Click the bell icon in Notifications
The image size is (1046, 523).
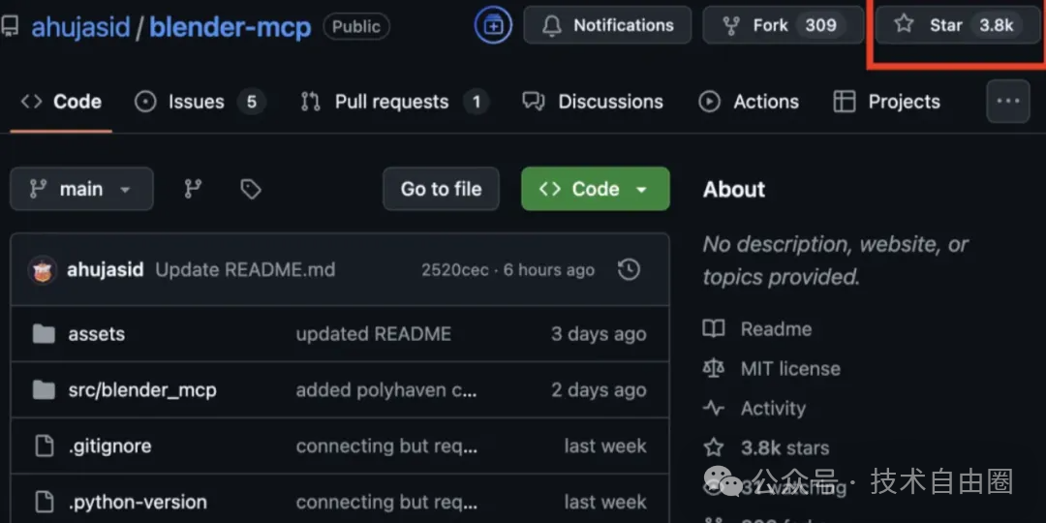pyautogui.click(x=552, y=26)
